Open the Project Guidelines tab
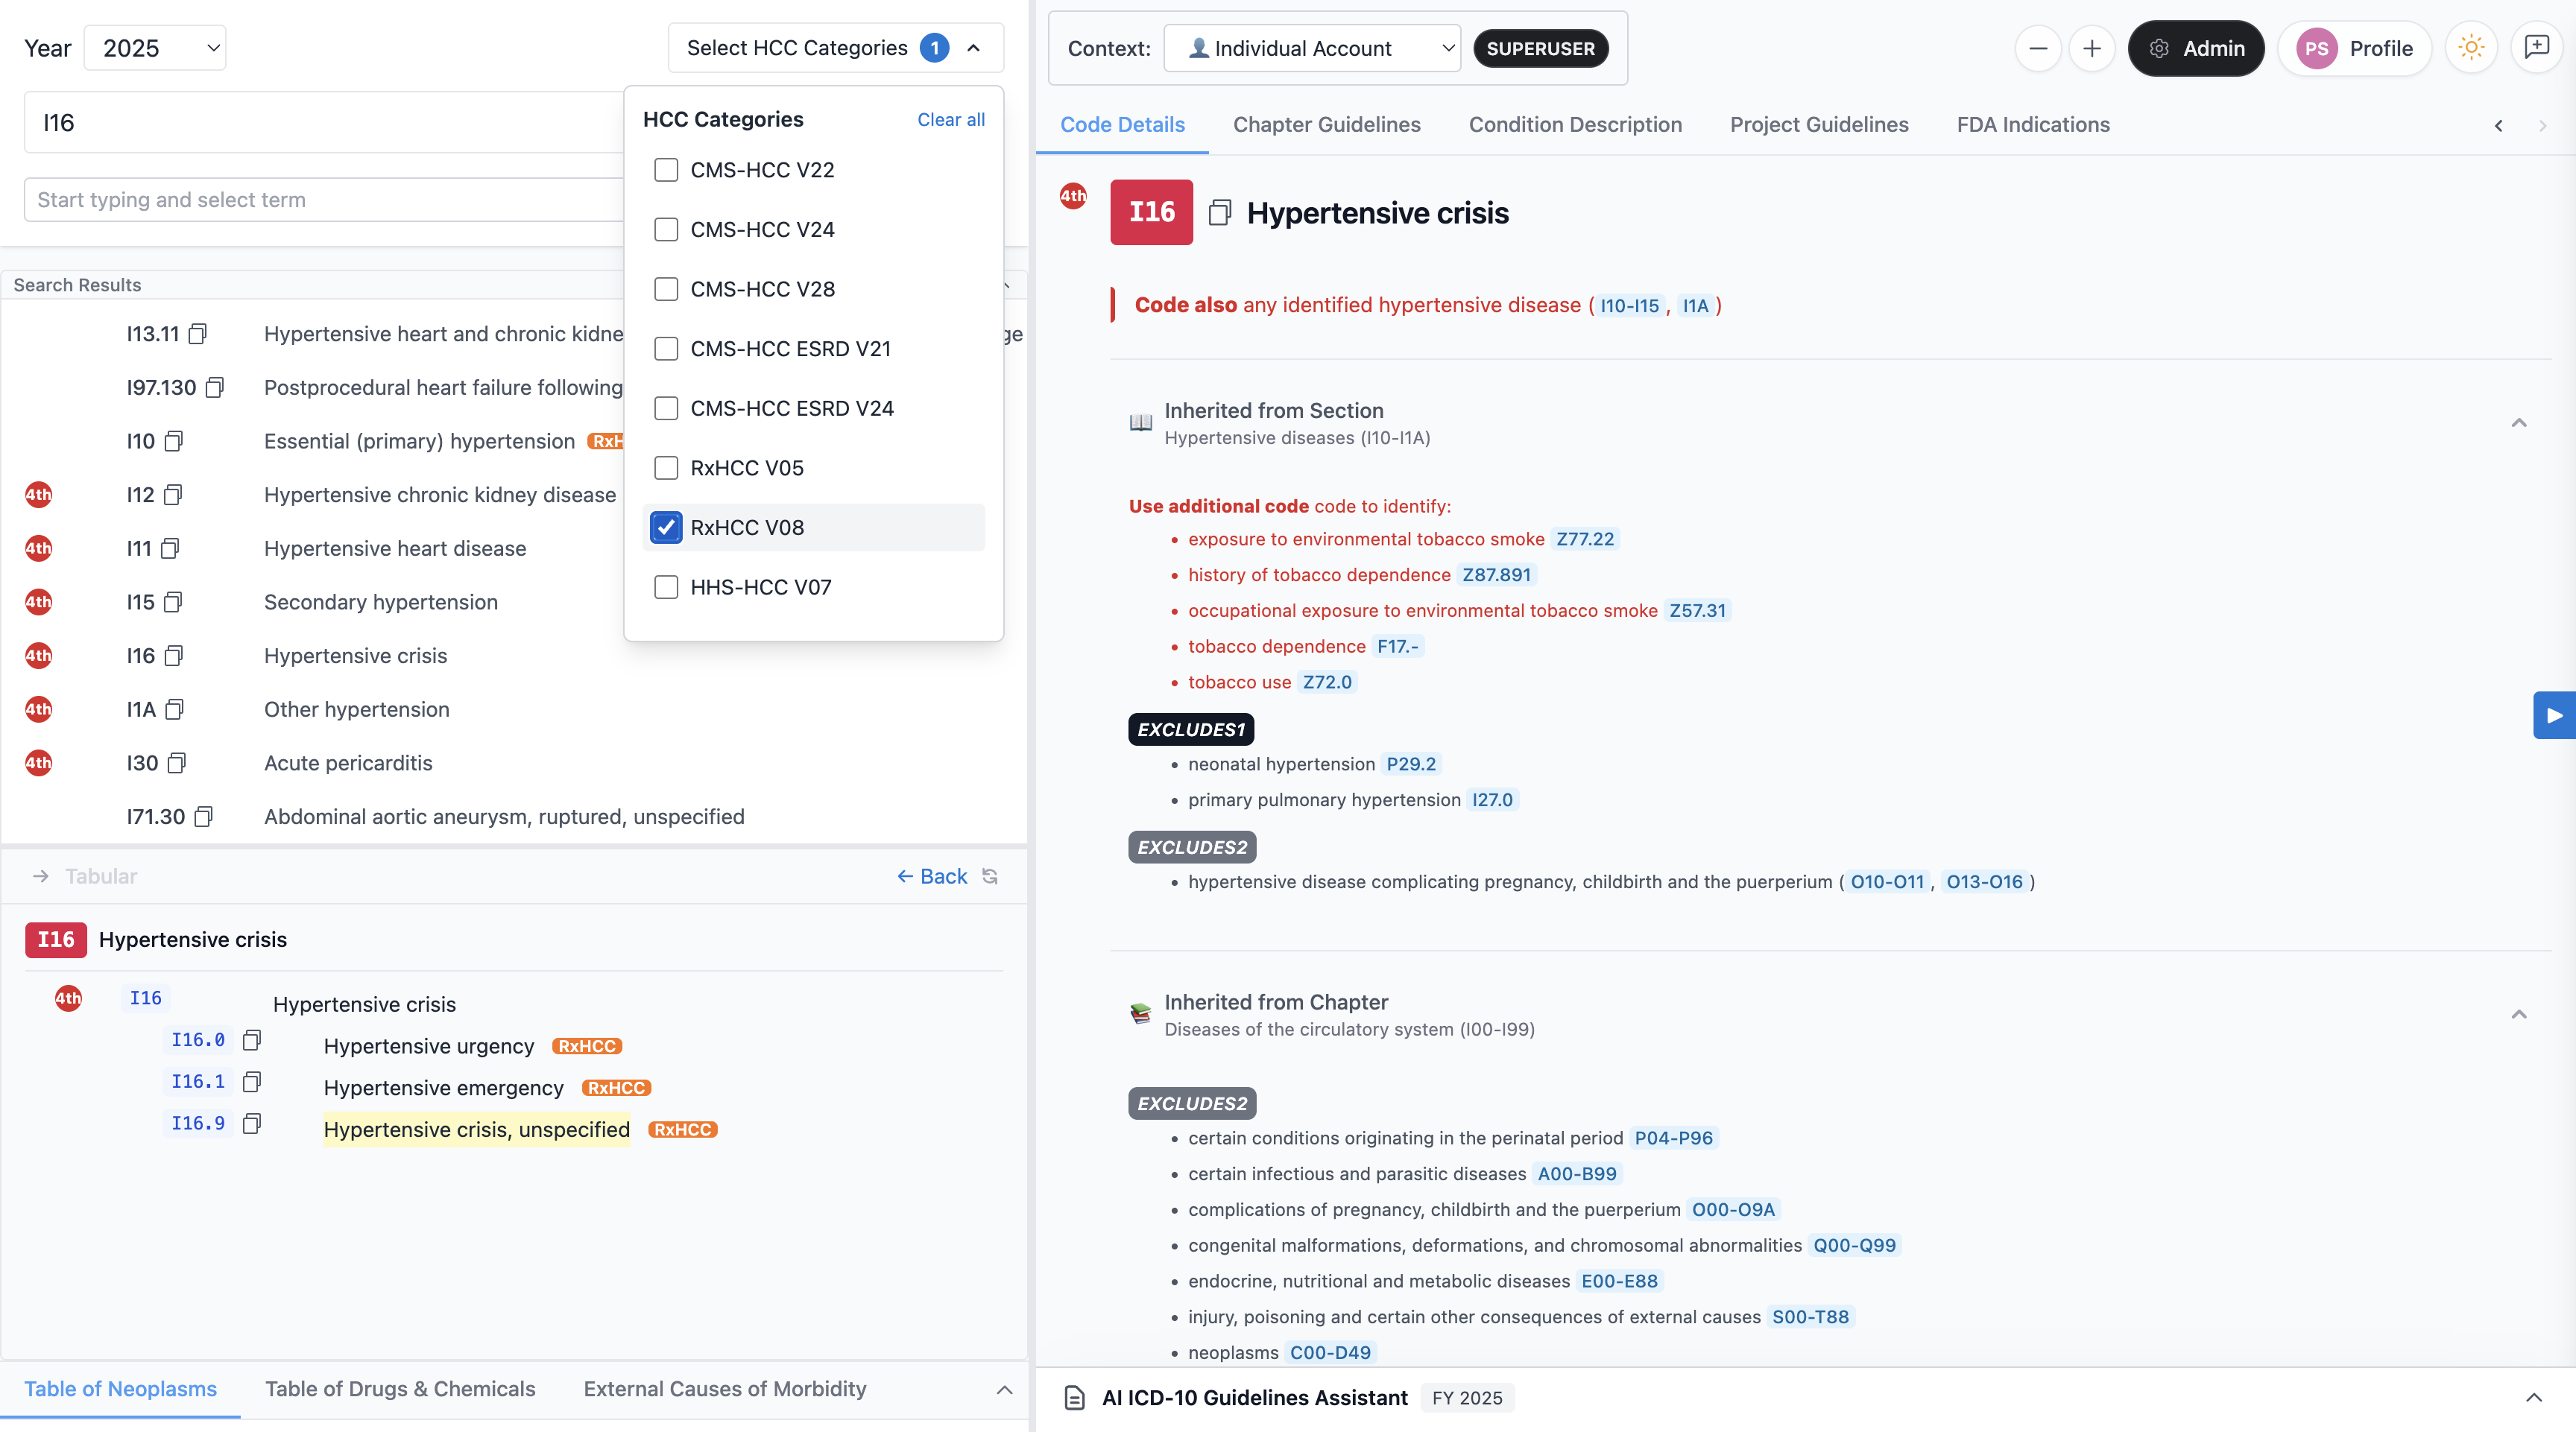 click(1819, 125)
